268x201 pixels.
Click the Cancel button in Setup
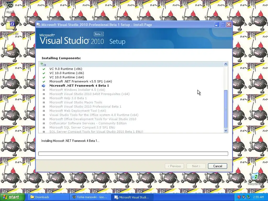(217, 166)
